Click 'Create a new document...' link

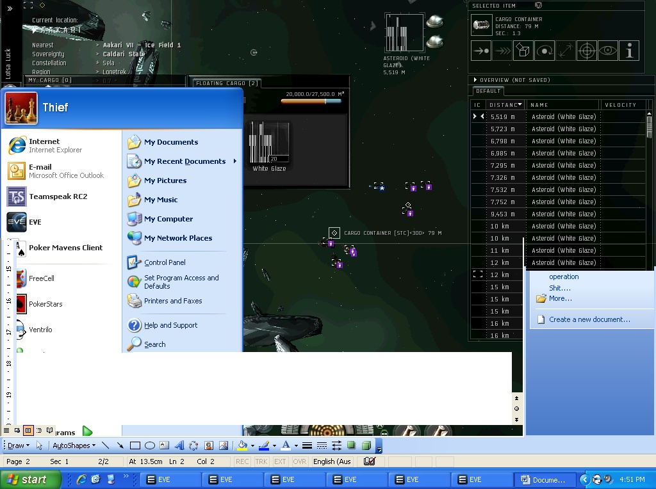pos(589,320)
